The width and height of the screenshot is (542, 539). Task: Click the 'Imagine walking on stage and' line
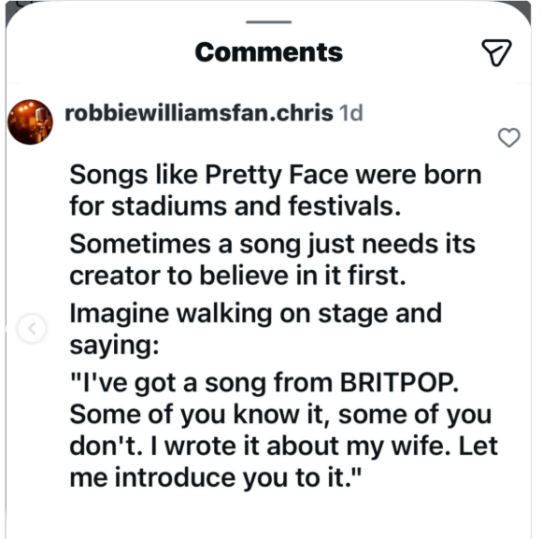pyautogui.click(x=255, y=314)
